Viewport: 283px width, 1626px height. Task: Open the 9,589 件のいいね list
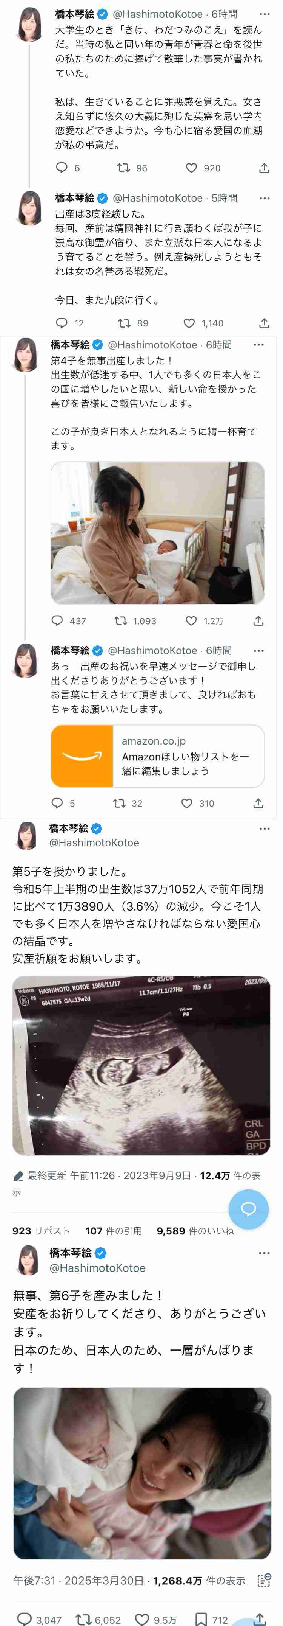coord(195,1230)
